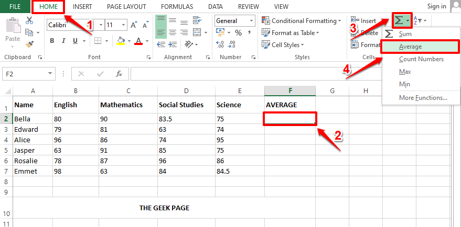Click the Accounting Number Format icon
The image size is (461, 227).
pos(220,32)
